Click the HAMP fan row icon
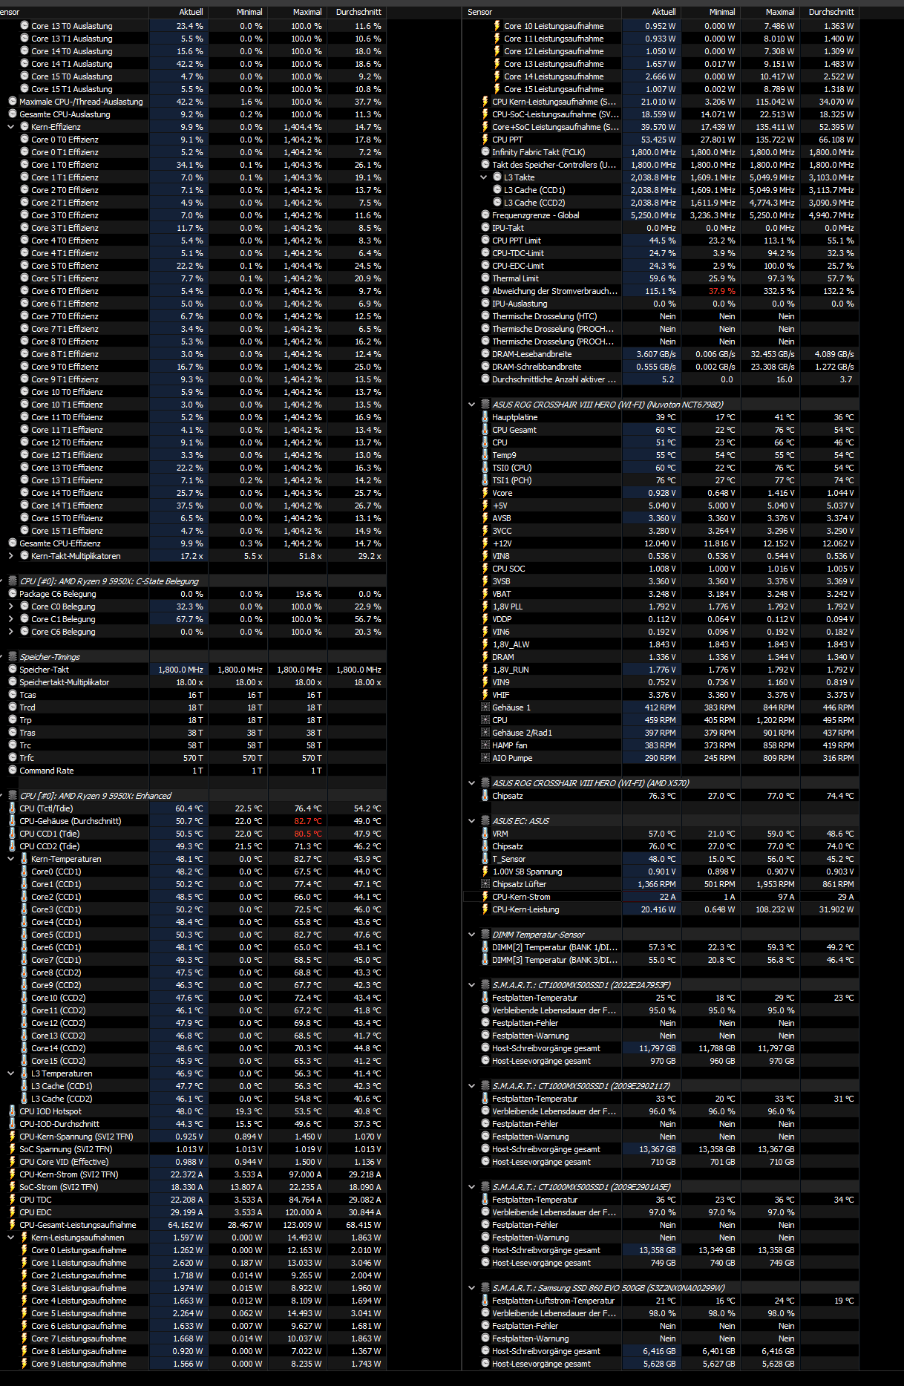Viewport: 904px width, 1386px height. [485, 745]
